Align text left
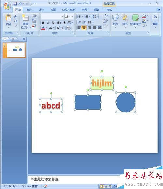Screen dimensions: 163x189 79,28
